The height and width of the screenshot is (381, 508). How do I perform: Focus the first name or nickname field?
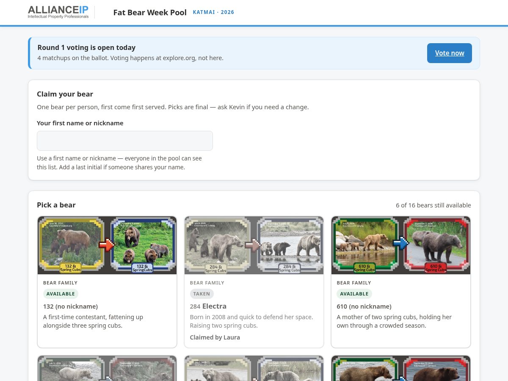(x=125, y=141)
